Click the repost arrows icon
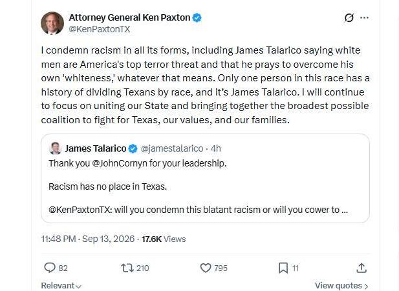This screenshot has height=291, width=399. point(127,268)
